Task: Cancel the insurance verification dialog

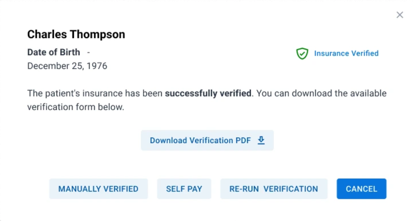Action: point(361,189)
